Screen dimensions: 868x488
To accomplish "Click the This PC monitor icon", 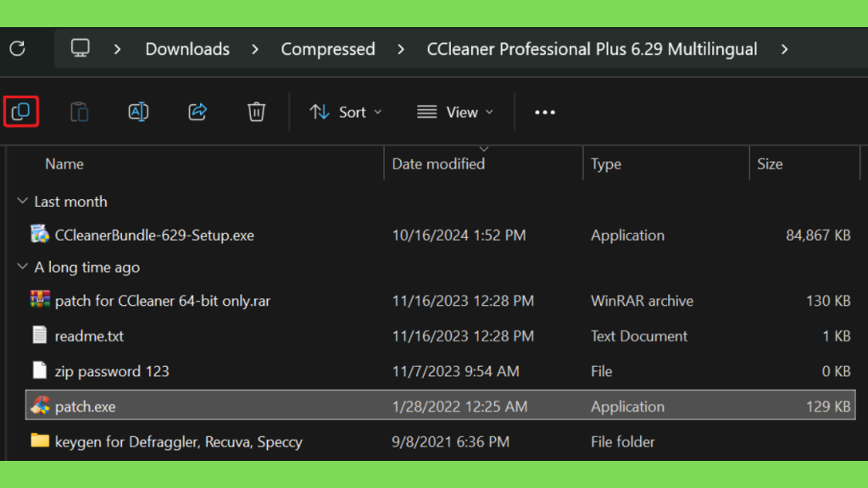I will click(x=81, y=48).
